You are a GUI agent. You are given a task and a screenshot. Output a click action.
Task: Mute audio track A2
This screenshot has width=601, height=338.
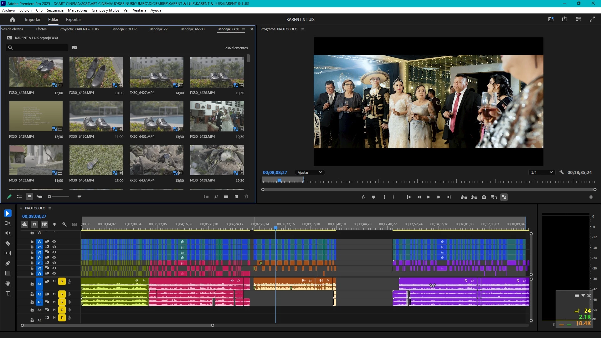[x=54, y=294]
